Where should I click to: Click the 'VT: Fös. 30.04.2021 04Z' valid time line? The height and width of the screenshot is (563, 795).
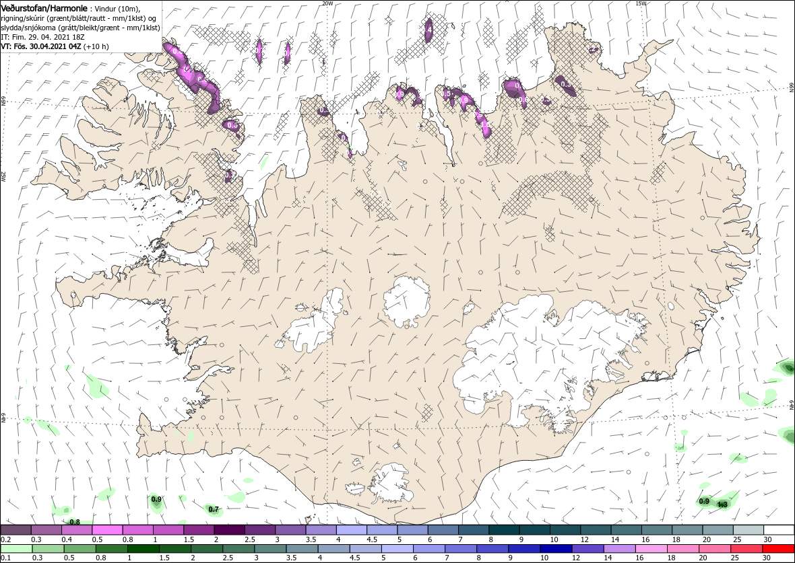tap(55, 46)
